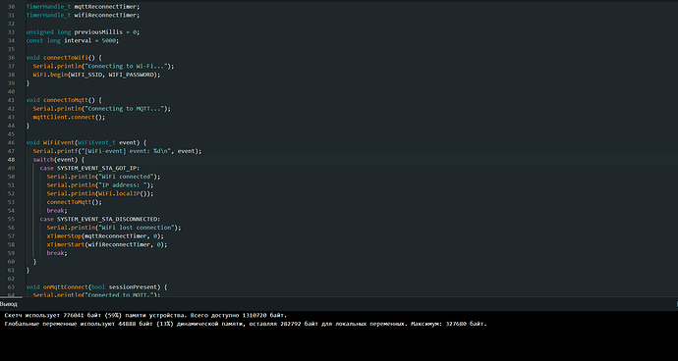Image resolution: width=678 pixels, height=361 pixels.
Task: Select line number 48 in the gutter
Action: point(11,159)
